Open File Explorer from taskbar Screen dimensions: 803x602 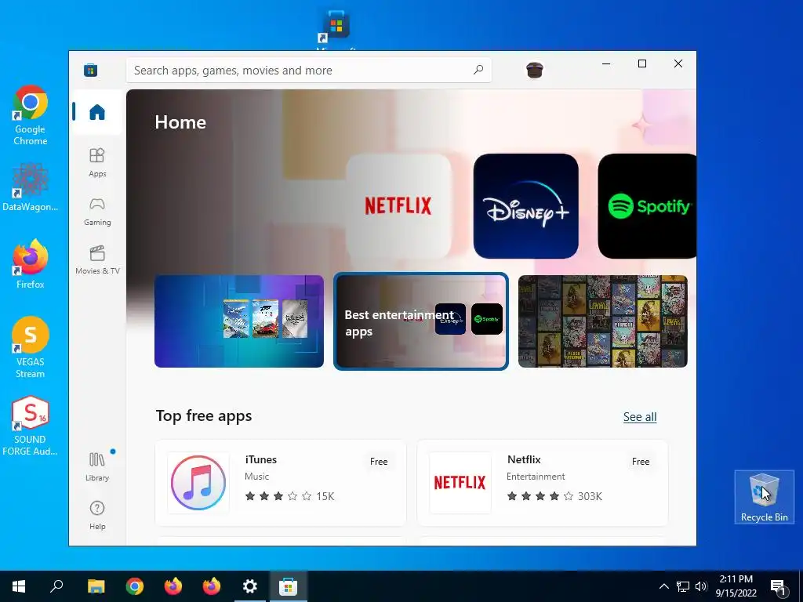[96, 586]
